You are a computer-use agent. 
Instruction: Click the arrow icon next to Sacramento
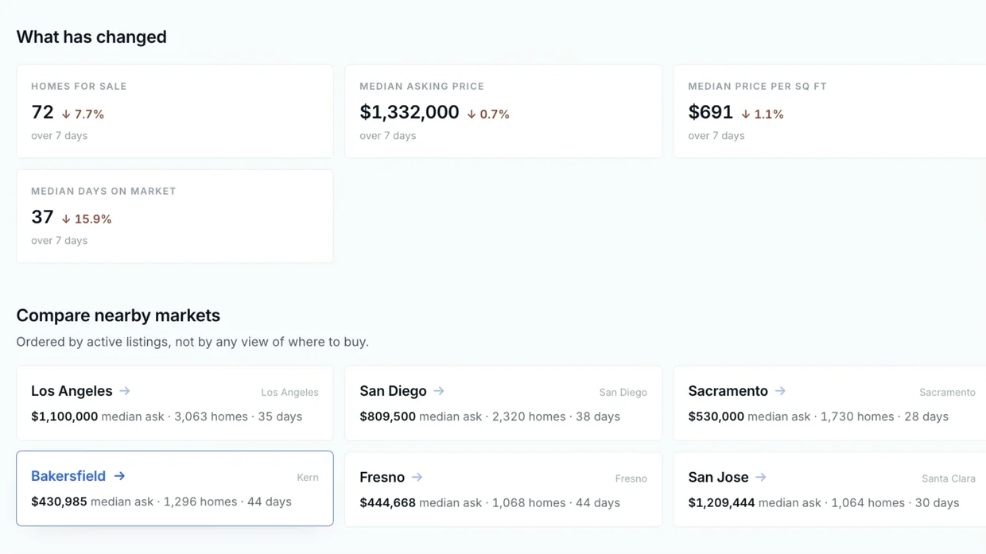tap(780, 391)
